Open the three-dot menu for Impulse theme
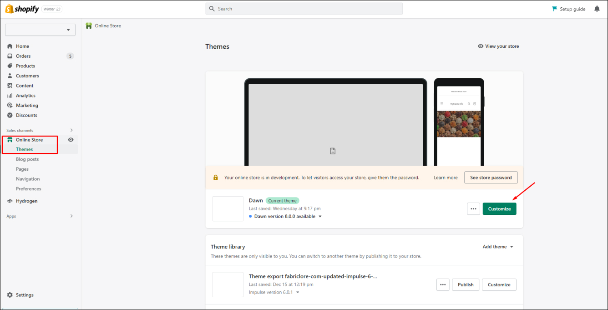Screen dimensions: 608x310 coord(443,285)
